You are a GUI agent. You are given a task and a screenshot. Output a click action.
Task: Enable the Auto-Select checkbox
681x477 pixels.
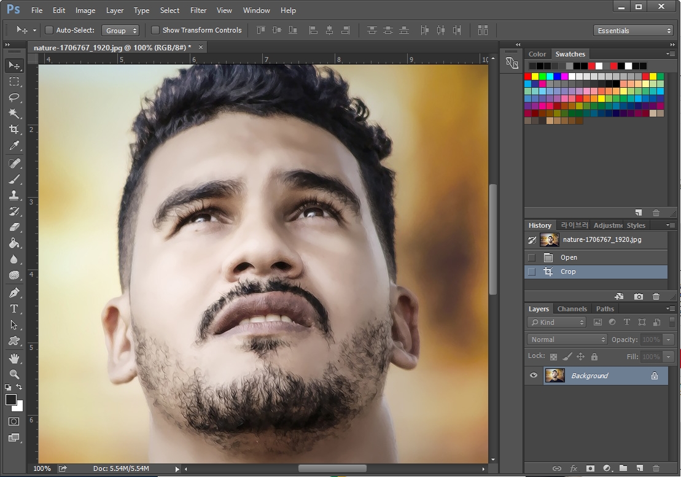coord(49,30)
